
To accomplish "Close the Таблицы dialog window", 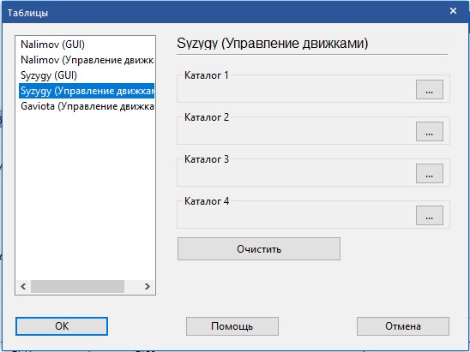I will [453, 11].
